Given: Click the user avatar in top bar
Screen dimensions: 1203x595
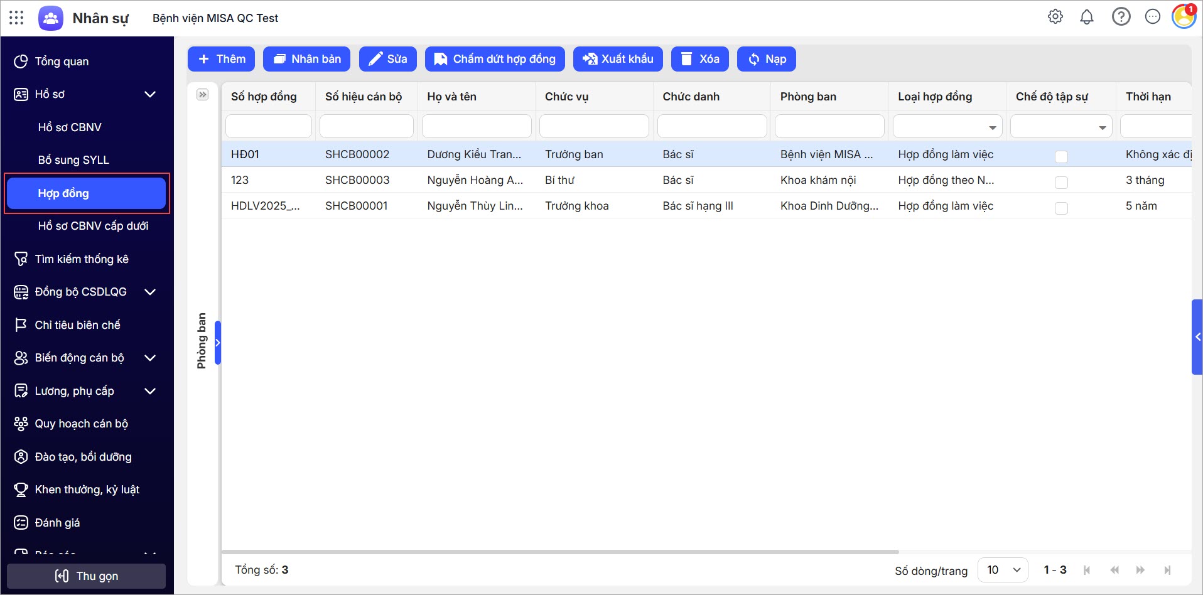Looking at the screenshot, I should click(x=1184, y=17).
